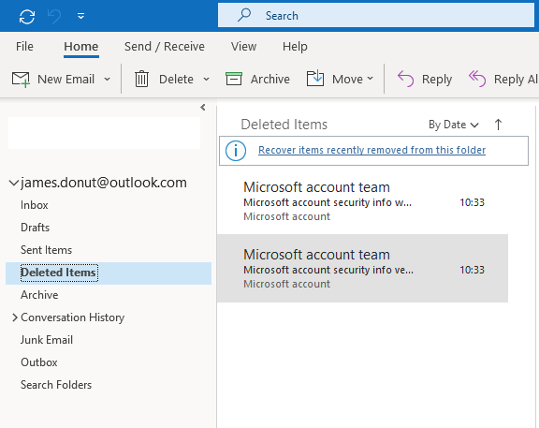Open the Conversation History folder
Screen dimensions: 539x428
[73, 317]
